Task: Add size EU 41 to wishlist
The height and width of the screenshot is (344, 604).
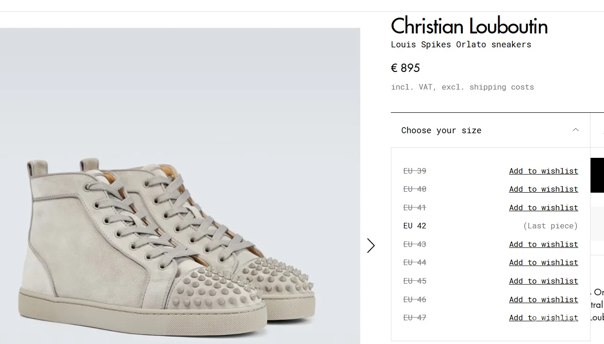Action: pyautogui.click(x=543, y=208)
